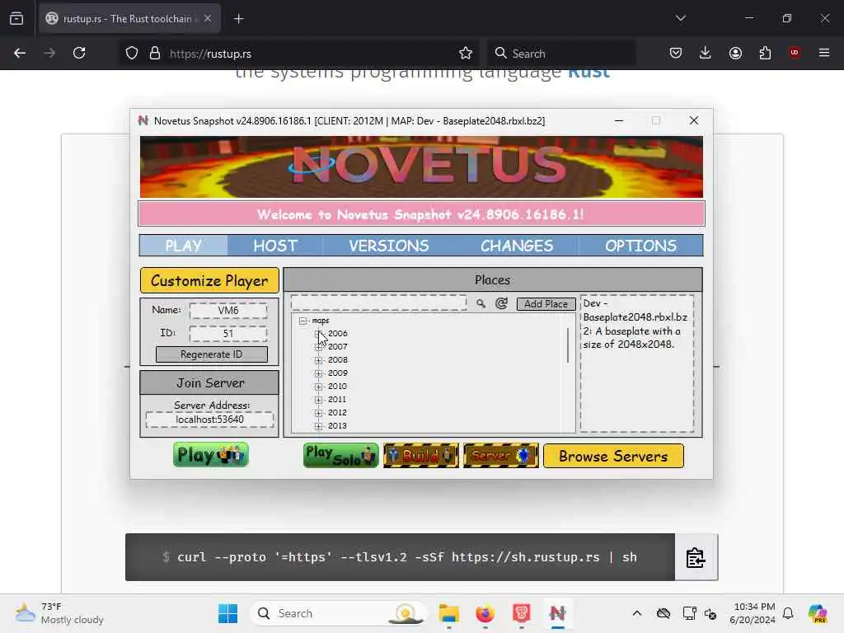Open the Firefox account icon

[735, 53]
